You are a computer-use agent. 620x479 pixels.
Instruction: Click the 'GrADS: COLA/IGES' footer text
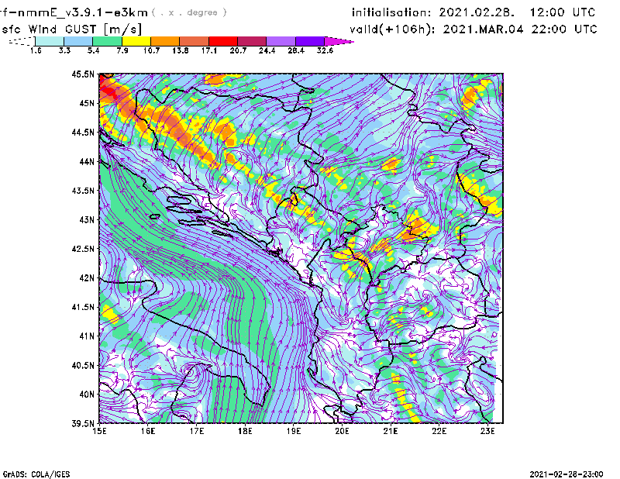click(x=36, y=474)
